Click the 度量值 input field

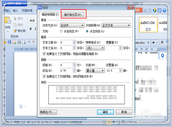(x=112, y=48)
